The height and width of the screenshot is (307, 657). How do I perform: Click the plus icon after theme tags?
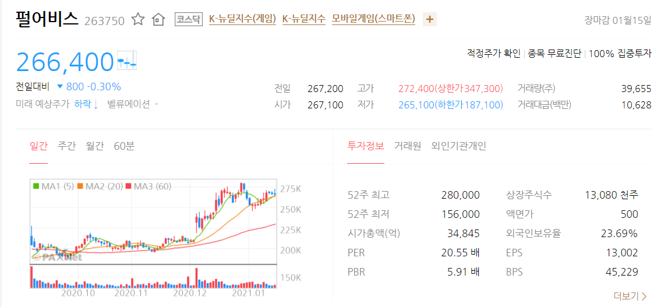(x=429, y=19)
